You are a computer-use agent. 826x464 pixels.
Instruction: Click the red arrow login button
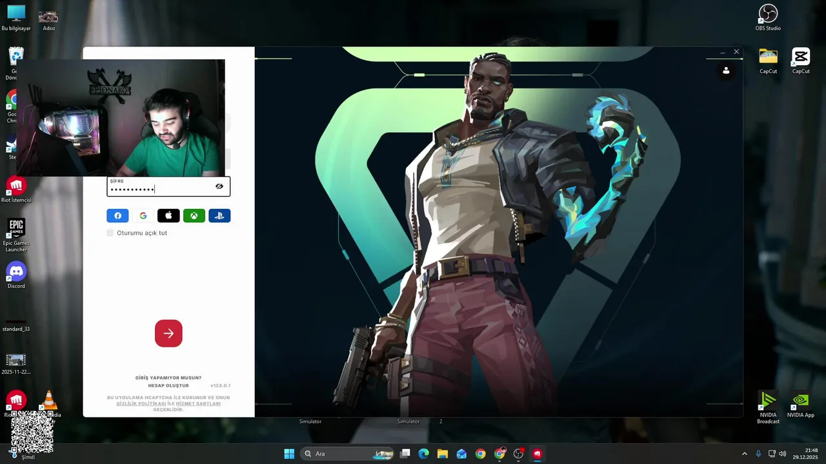pyautogui.click(x=168, y=333)
